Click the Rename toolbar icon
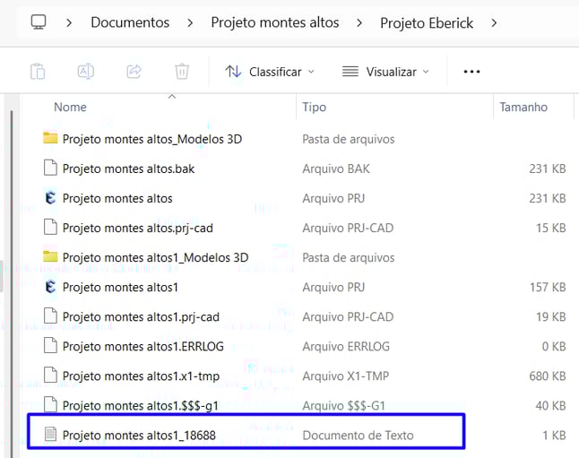579x458 pixels. (86, 72)
